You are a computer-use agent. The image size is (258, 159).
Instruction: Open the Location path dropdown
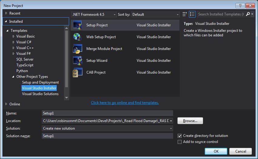(171, 121)
